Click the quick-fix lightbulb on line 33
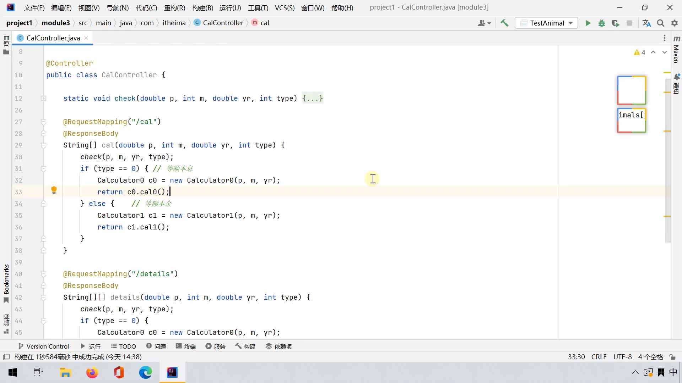Screen dimensions: 682x383 [x=54, y=190]
